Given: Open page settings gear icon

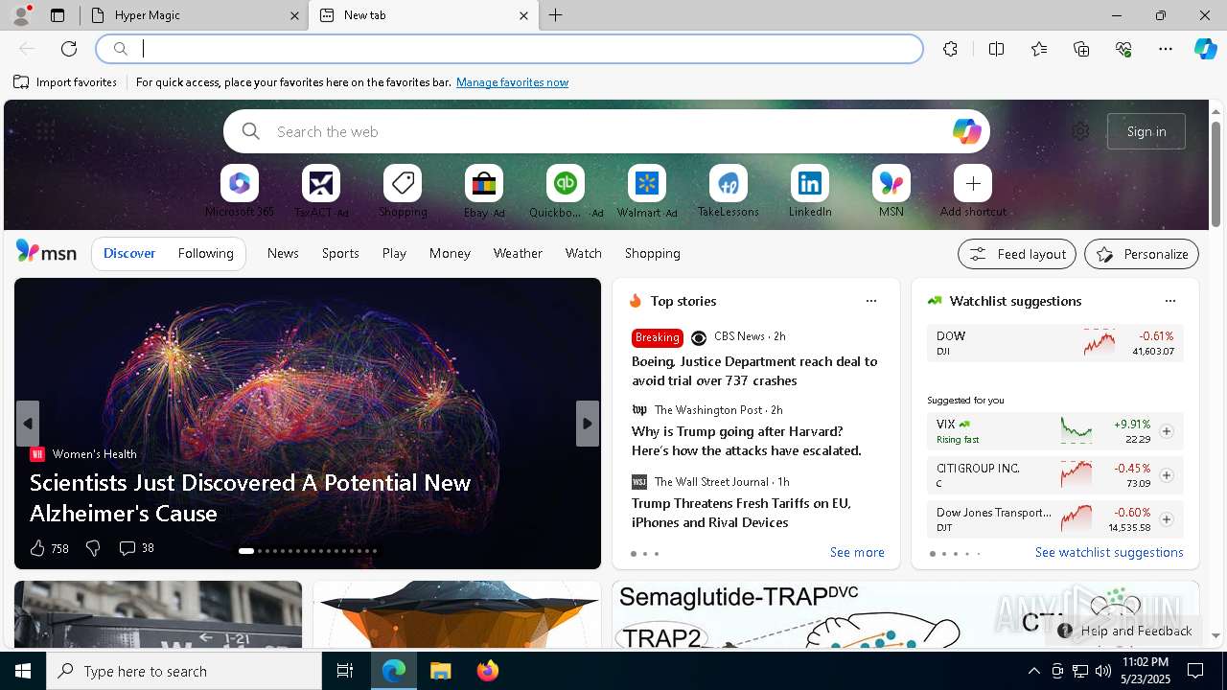Looking at the screenshot, I should [1080, 131].
